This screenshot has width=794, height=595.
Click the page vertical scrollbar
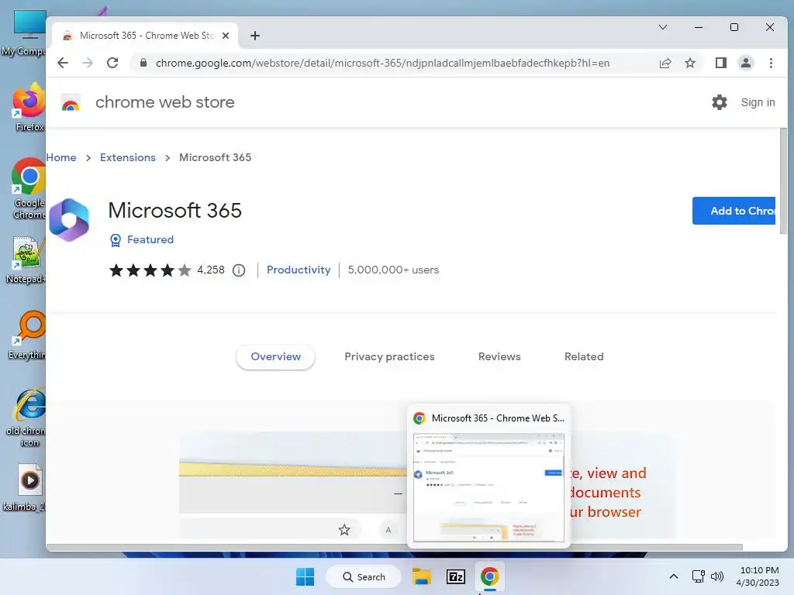coord(783,181)
